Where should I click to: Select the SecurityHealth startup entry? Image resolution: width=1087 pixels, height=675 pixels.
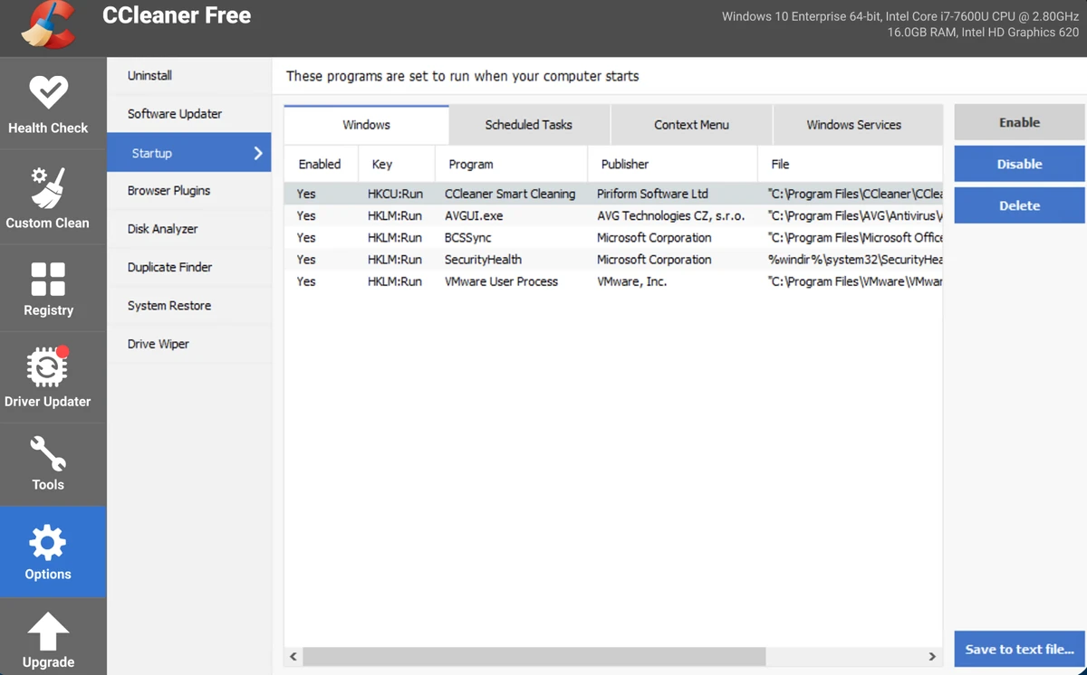613,259
